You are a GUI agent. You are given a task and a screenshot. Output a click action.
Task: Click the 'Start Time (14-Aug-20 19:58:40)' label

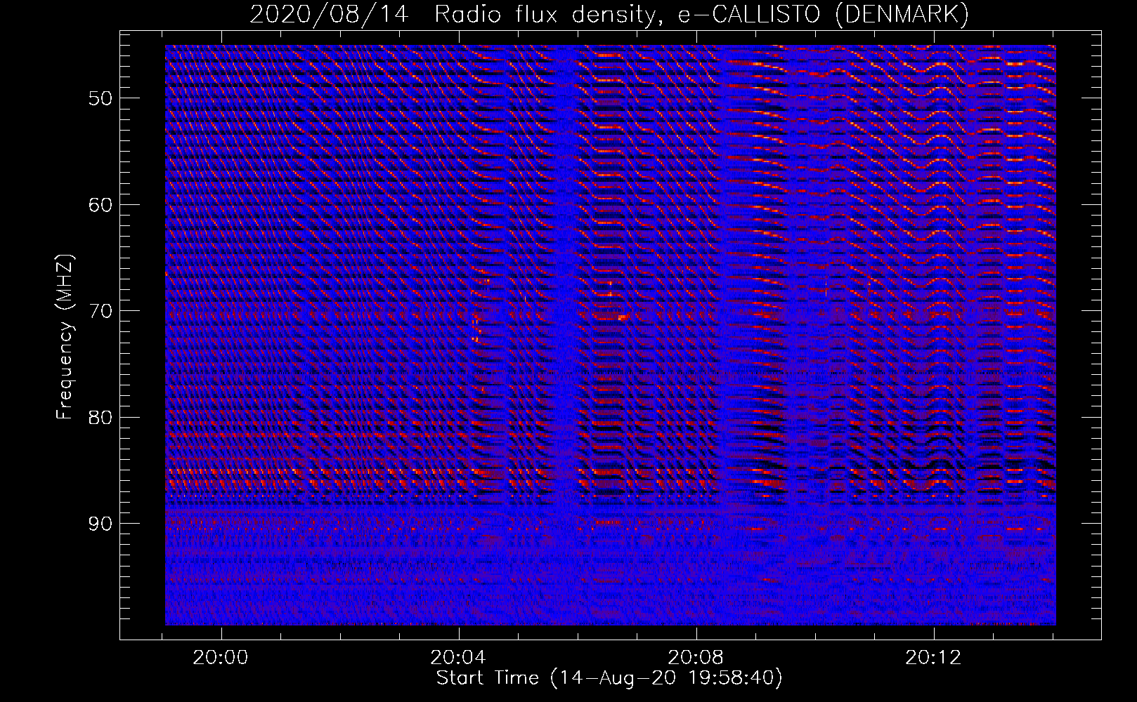coord(609,678)
